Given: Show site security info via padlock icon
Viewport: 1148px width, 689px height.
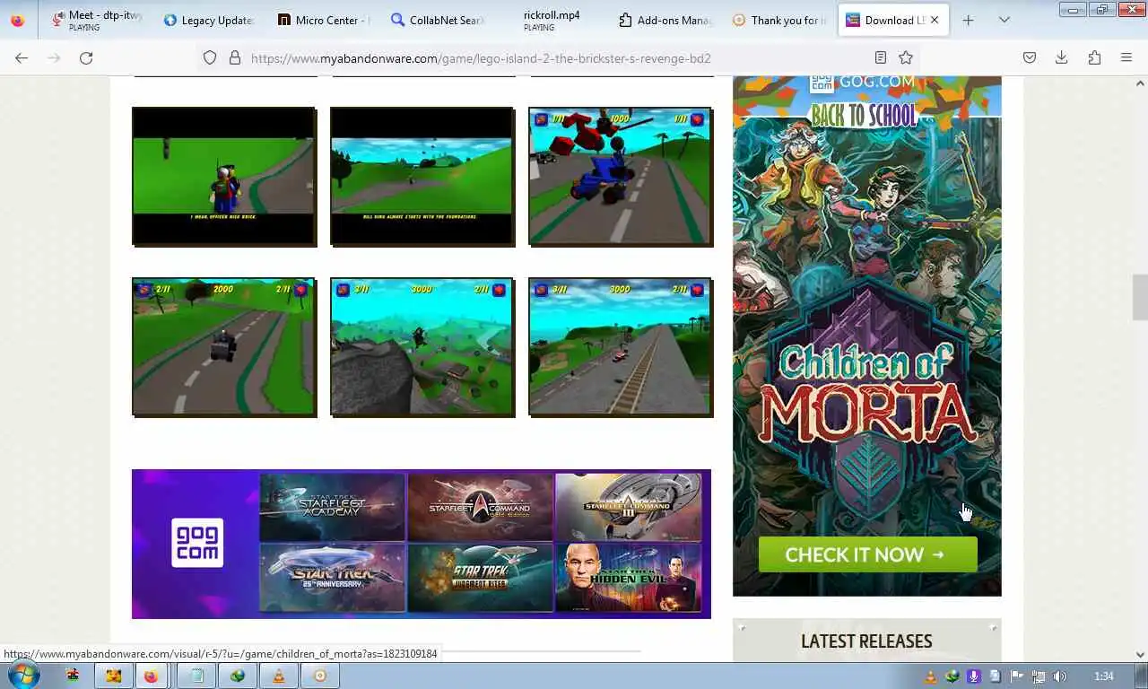Looking at the screenshot, I should 235,57.
